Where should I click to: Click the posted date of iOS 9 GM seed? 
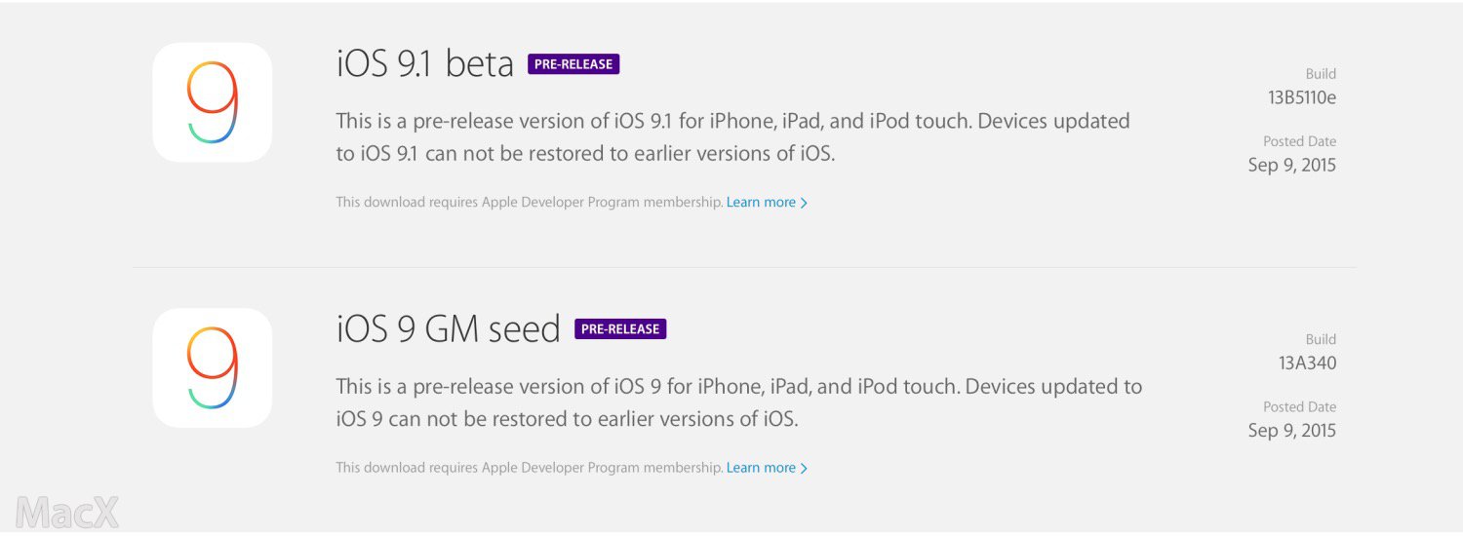click(x=1291, y=431)
